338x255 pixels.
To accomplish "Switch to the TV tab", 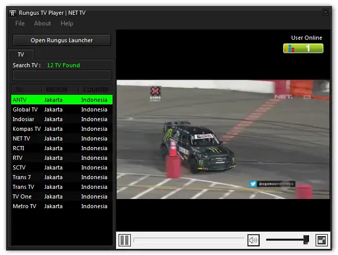I will click(21, 54).
